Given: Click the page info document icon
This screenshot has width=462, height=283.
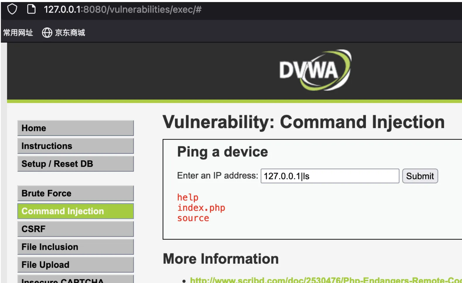Looking at the screenshot, I should pos(31,9).
